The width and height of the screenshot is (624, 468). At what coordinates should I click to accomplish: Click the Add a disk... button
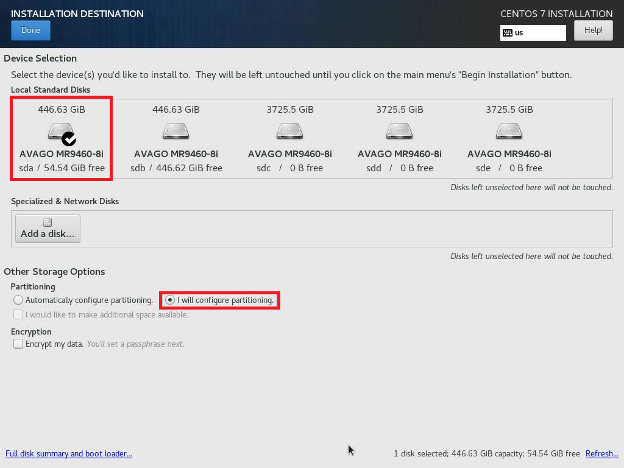tap(48, 229)
